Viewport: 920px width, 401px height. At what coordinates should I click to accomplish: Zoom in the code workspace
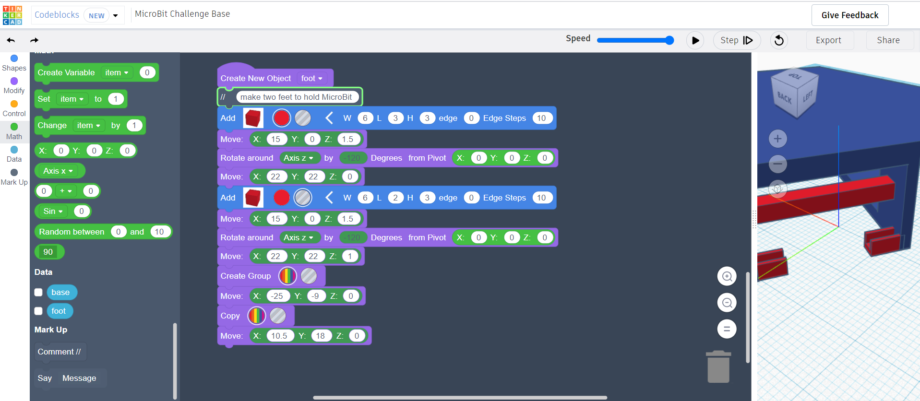[727, 276]
